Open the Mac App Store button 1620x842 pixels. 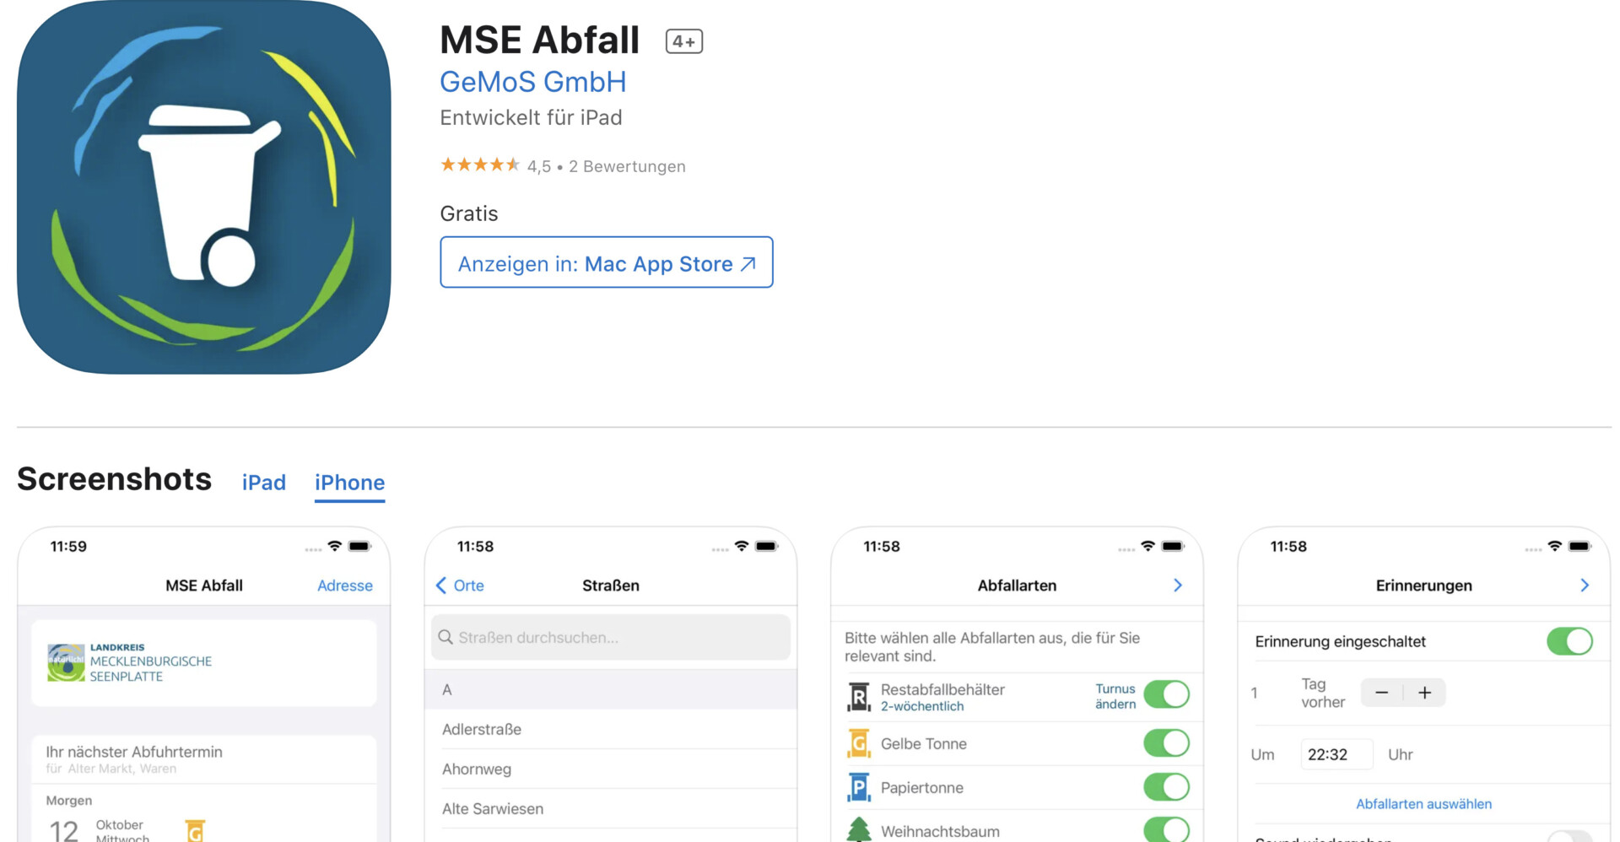coord(606,263)
